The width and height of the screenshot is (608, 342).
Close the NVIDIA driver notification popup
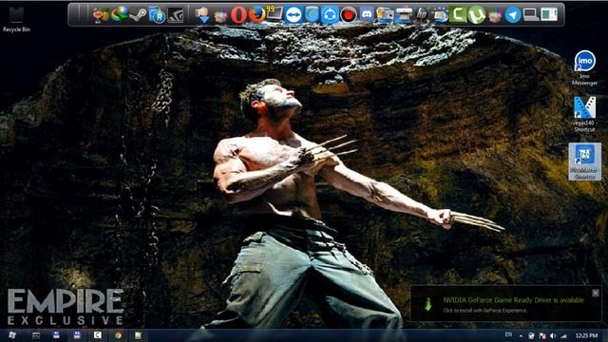click(x=596, y=293)
